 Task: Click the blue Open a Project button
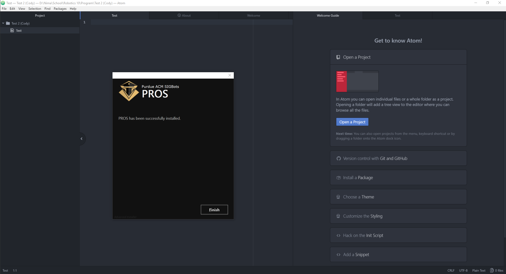(352, 122)
